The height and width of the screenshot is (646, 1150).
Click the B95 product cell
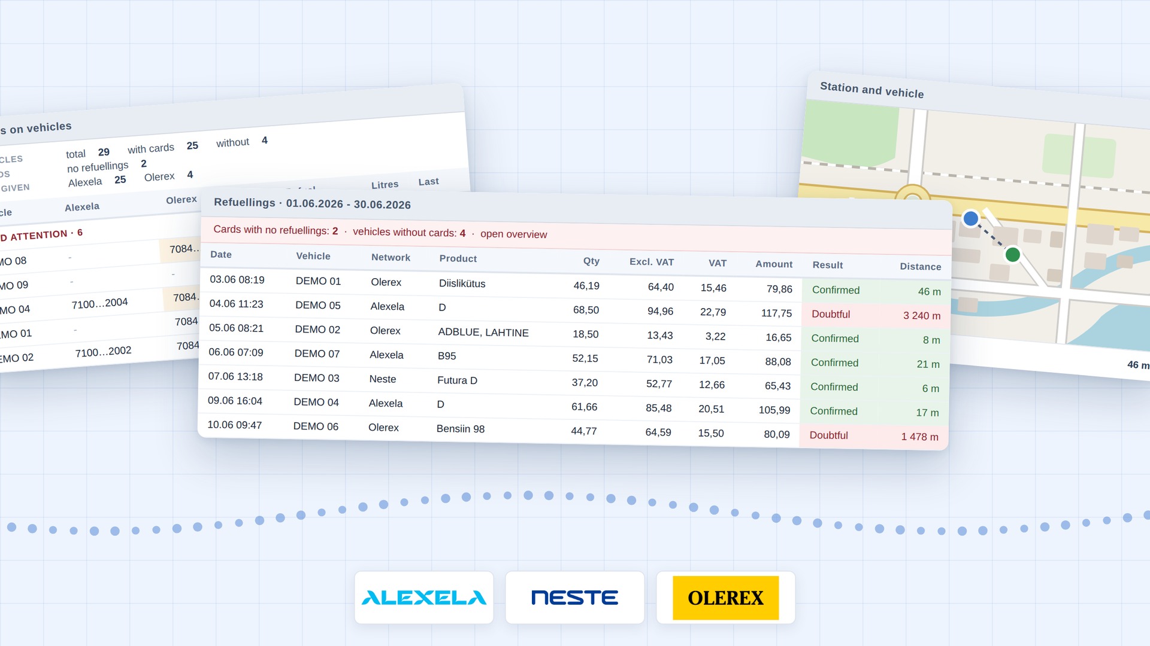pos(447,356)
